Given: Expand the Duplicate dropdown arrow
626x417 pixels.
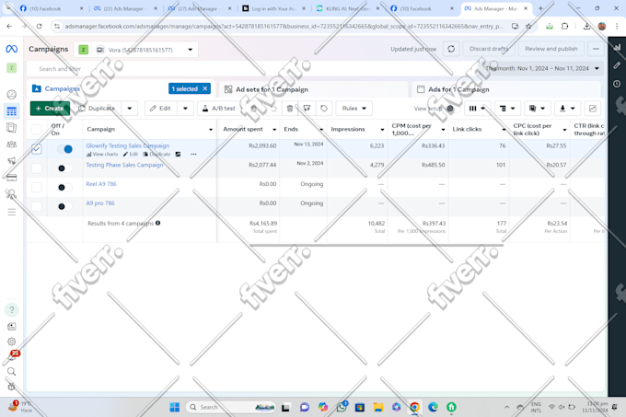Looking at the screenshot, I should click(x=130, y=108).
